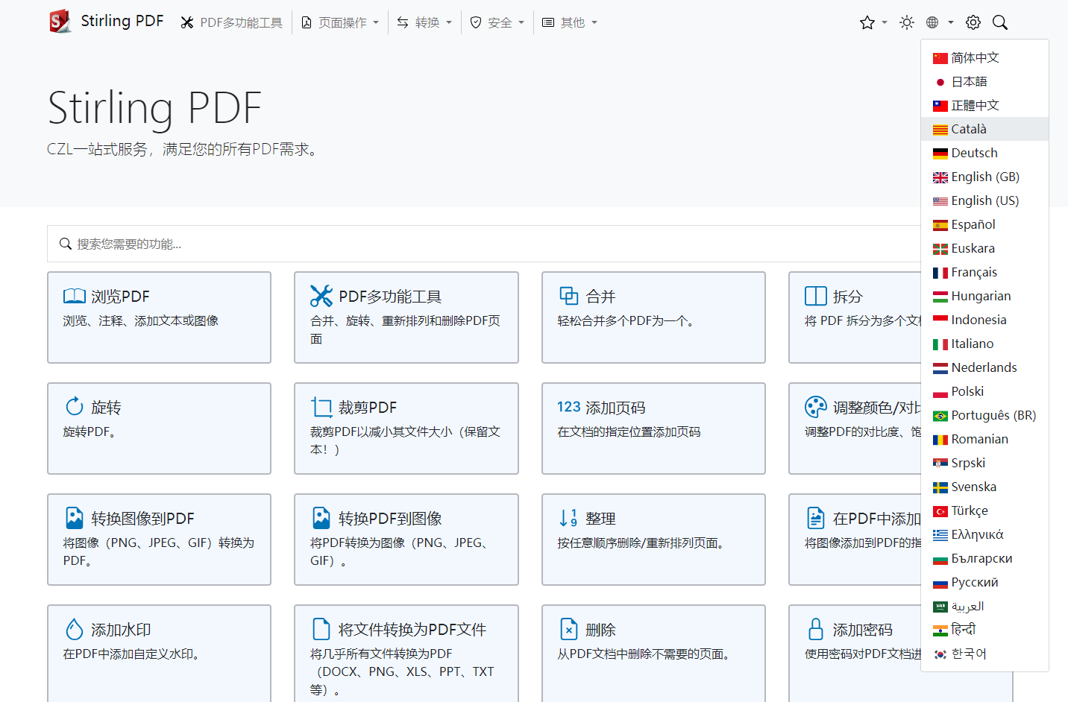Click the navbar search magnifier icon
1068x702 pixels.
coord(1000,22)
